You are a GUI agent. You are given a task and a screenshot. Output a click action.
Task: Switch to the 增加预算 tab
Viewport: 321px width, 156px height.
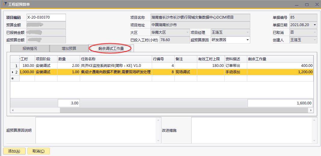pos(69,48)
